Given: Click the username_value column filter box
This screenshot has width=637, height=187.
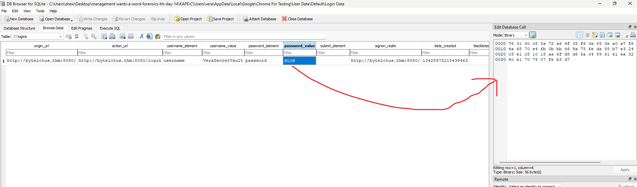Looking at the screenshot, I should (223, 53).
